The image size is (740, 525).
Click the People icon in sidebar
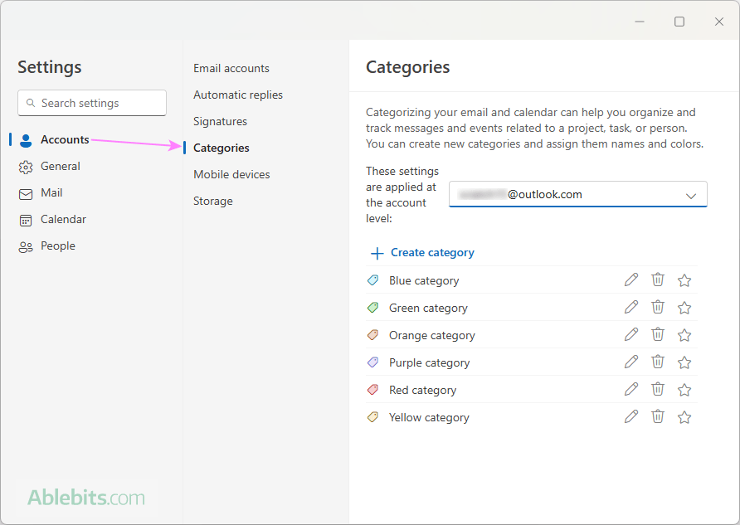26,246
